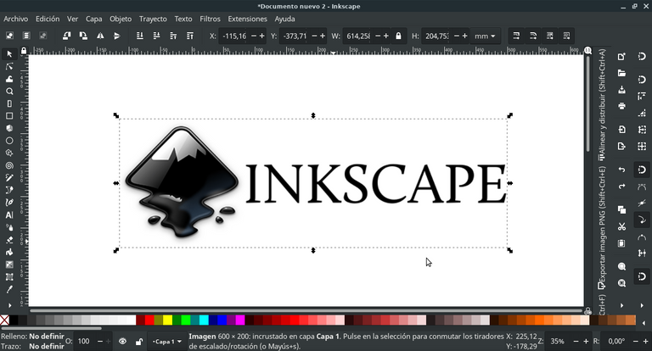652x351 pixels.
Task: Open palette menu arrow at right
Action: pyautogui.click(x=644, y=323)
